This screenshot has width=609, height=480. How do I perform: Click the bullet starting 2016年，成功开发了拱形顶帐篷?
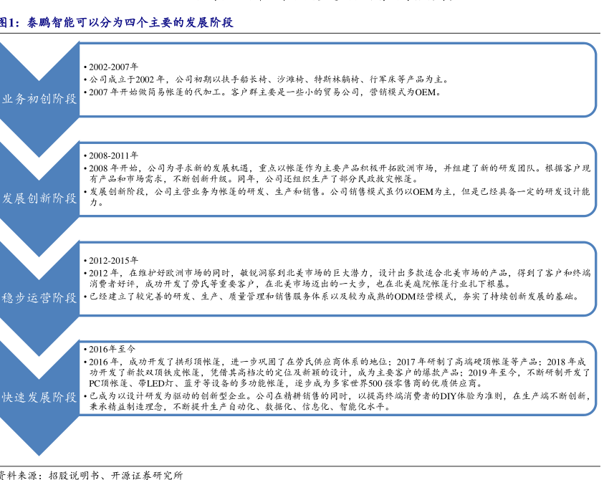337,362
